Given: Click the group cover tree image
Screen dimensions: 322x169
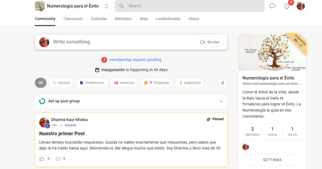Looking at the screenshot, I should tap(272, 52).
